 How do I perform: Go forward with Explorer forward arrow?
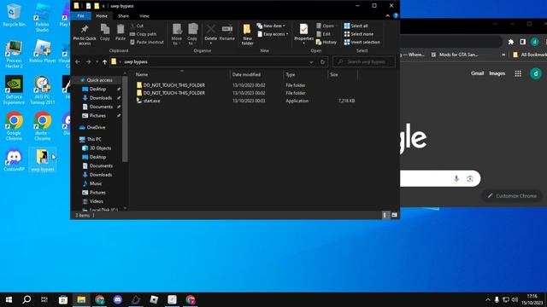pos(88,62)
